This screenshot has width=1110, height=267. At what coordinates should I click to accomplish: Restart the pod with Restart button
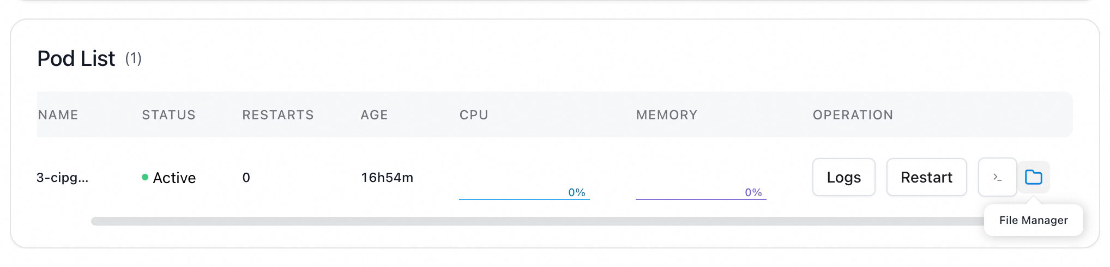click(926, 177)
